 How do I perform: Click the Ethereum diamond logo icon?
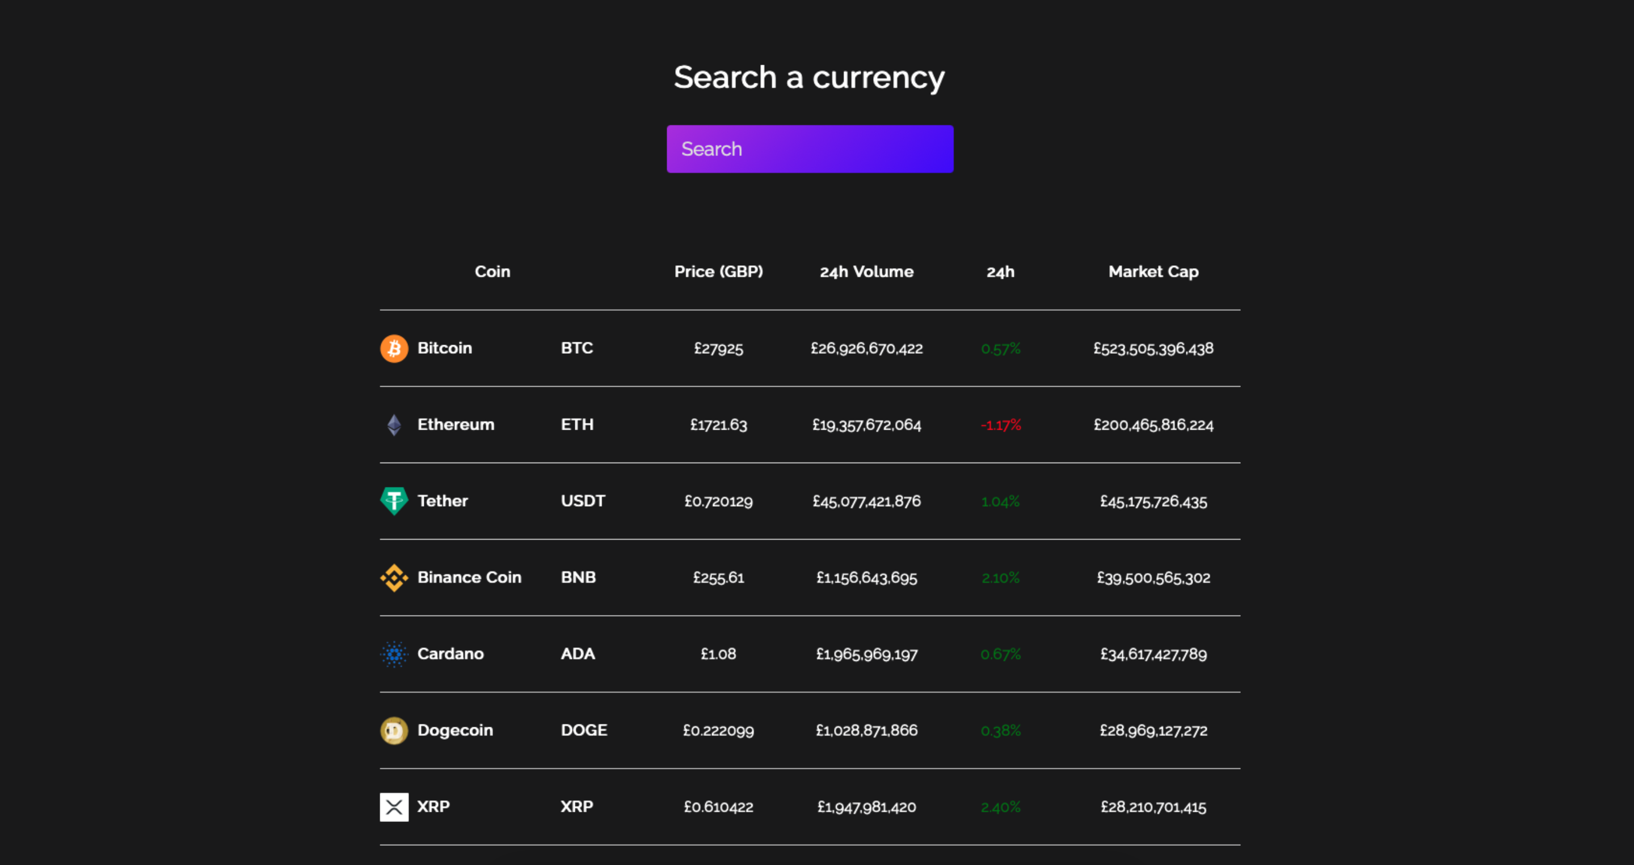[x=394, y=425]
